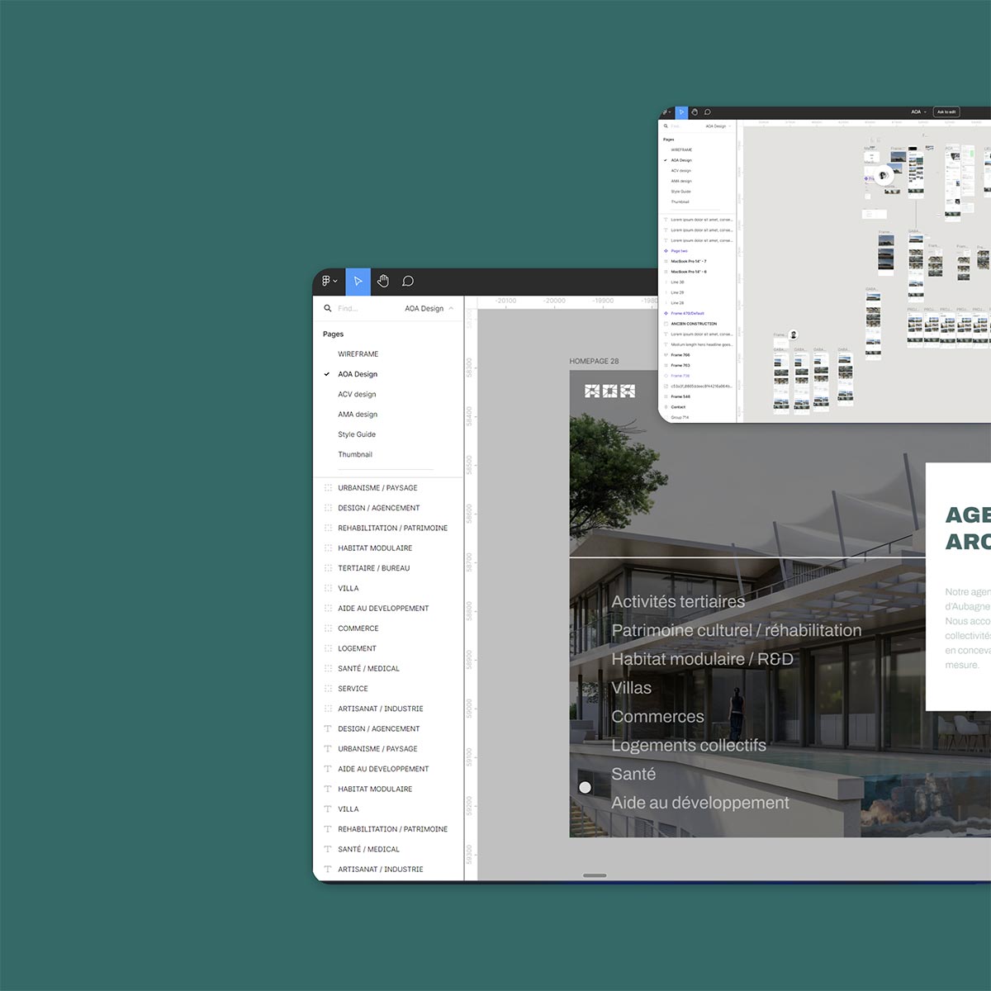
Task: Select checked AOA Design page, large window
Action: point(358,374)
